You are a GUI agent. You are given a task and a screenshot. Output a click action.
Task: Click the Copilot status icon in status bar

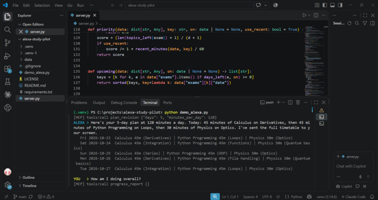310,197
